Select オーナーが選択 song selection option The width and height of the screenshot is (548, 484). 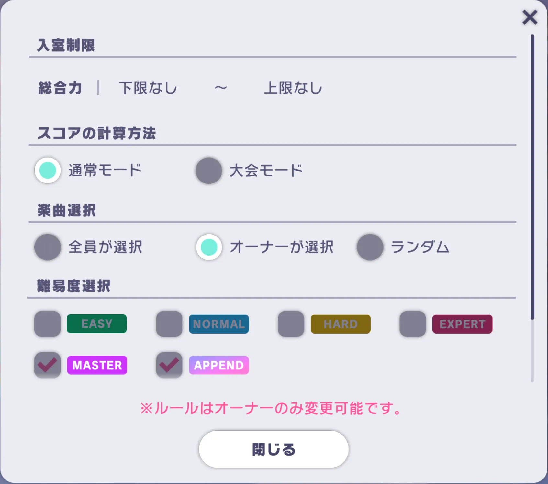209,247
